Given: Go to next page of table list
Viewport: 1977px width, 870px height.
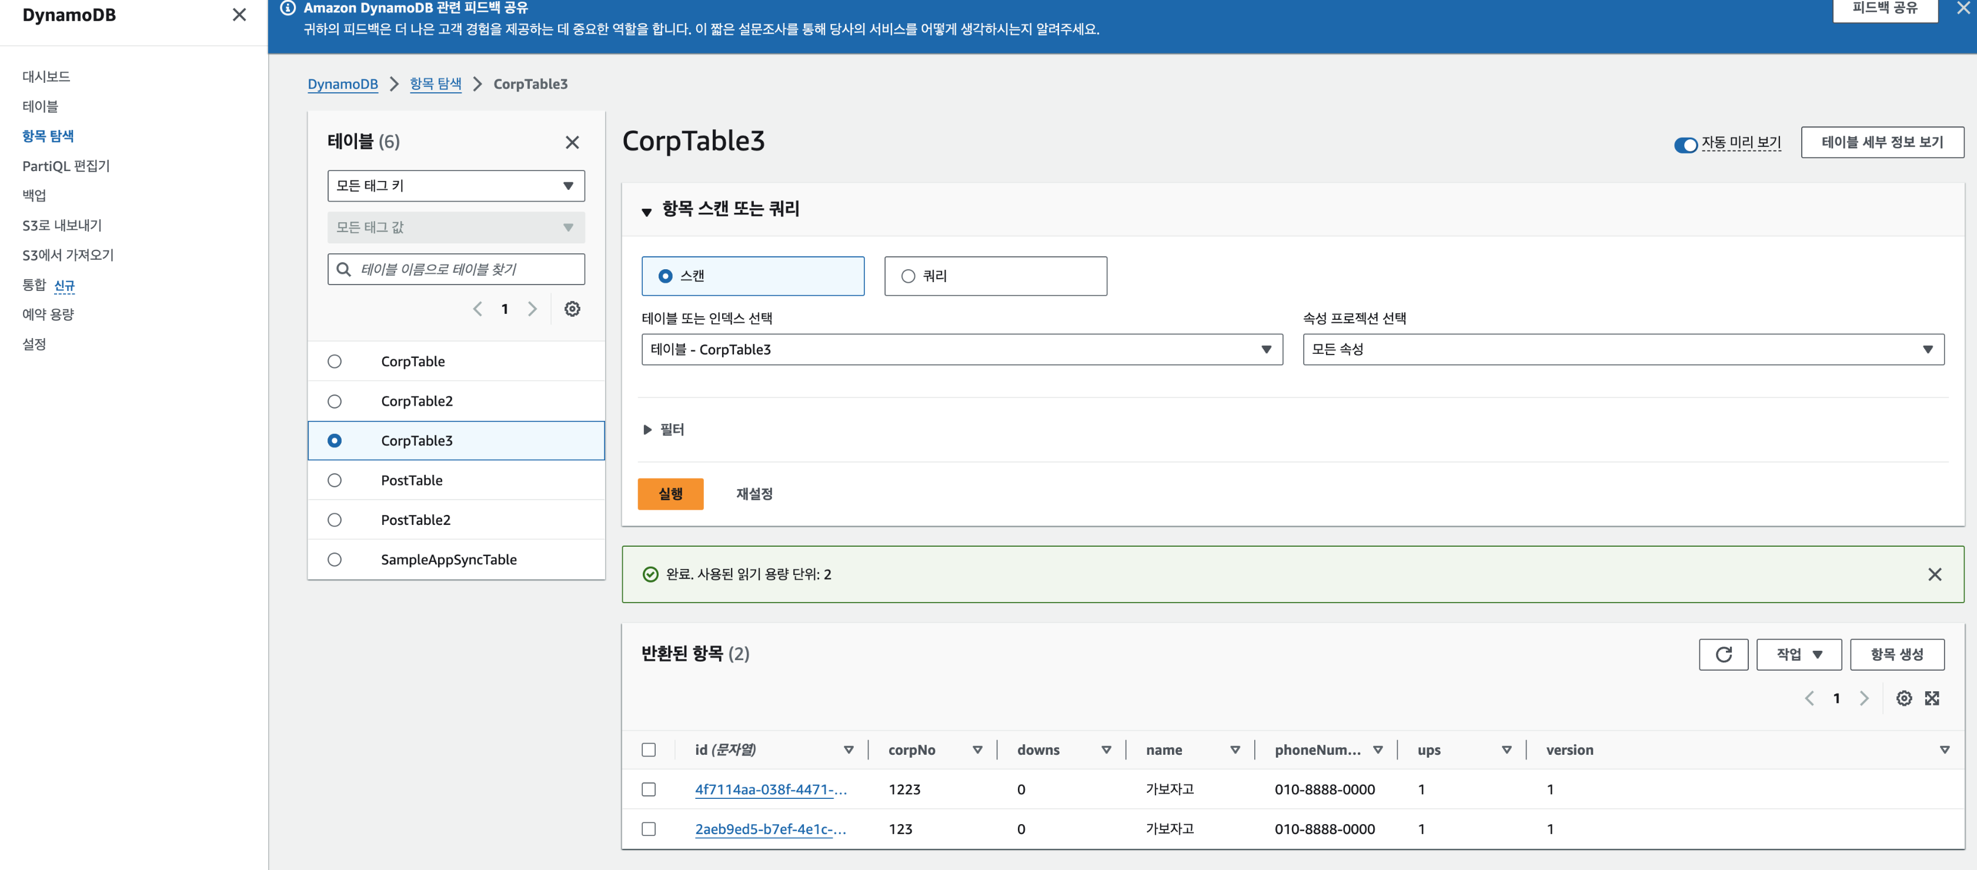Looking at the screenshot, I should 532,309.
